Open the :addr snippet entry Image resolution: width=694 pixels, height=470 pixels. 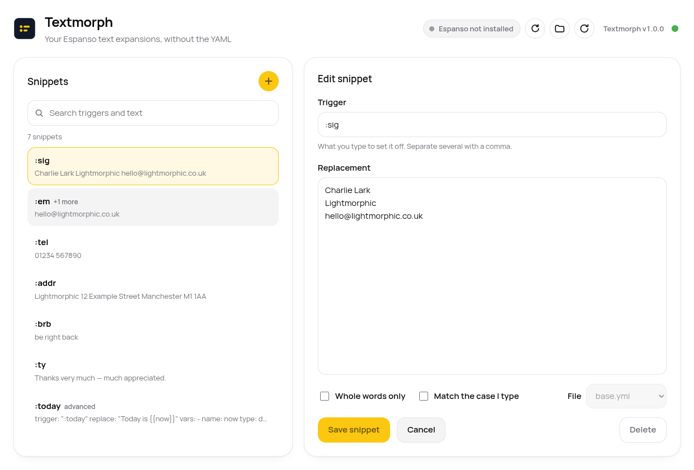click(x=153, y=289)
